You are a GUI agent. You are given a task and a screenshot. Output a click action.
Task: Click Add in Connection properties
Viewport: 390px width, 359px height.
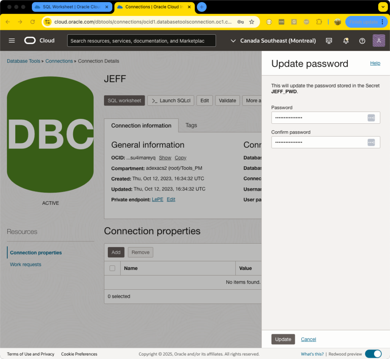pos(116,252)
